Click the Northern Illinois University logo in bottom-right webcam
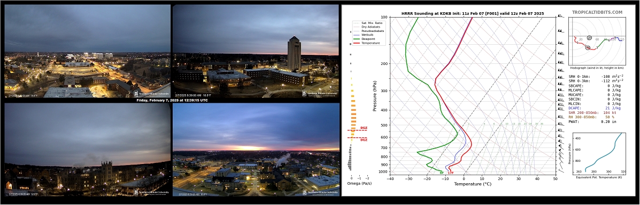Viewport: 640px width, 205px height. (x=320, y=192)
